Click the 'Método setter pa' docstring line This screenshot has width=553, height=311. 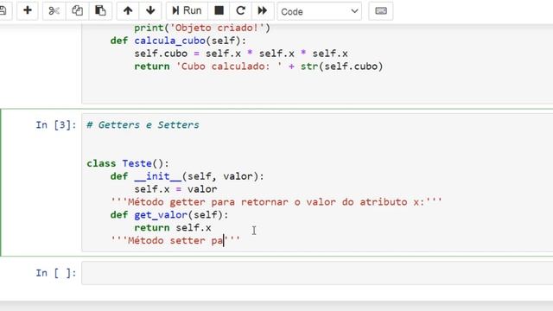[175, 240]
